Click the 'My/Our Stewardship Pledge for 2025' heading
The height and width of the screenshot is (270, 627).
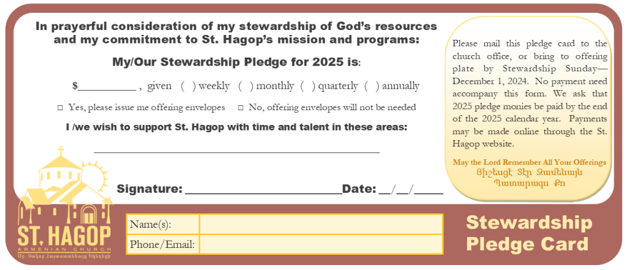[x=236, y=62]
